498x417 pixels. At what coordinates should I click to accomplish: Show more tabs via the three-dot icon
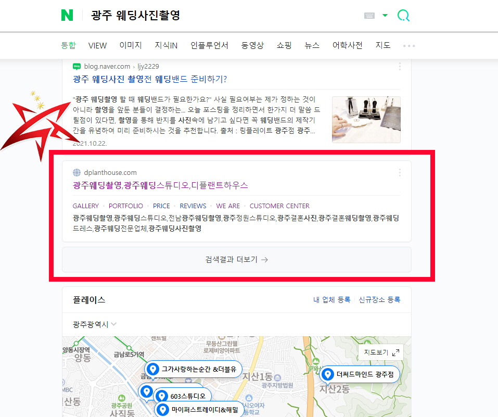tap(409, 46)
